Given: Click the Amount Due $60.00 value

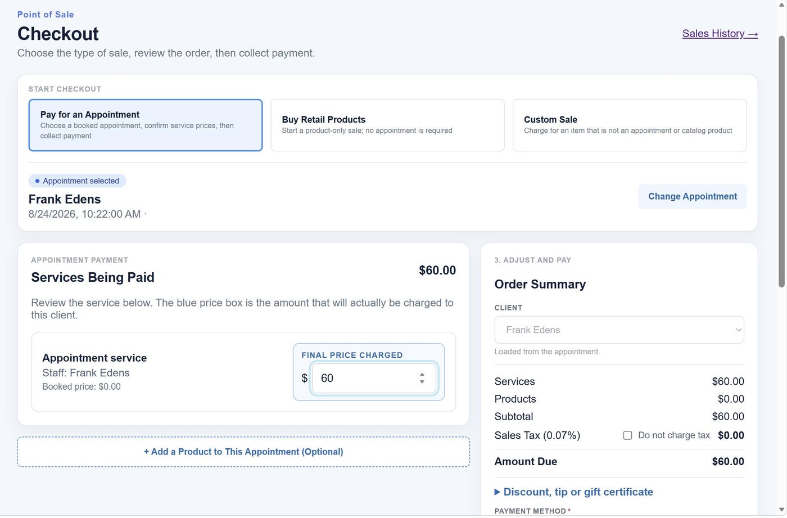Looking at the screenshot, I should 728,462.
